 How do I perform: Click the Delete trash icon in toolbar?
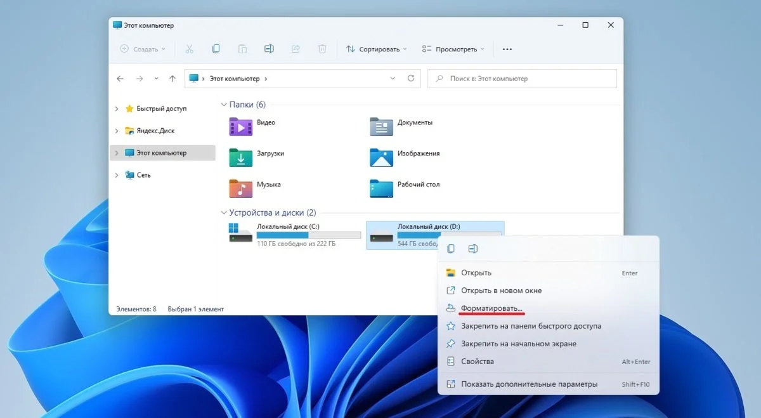pos(322,49)
